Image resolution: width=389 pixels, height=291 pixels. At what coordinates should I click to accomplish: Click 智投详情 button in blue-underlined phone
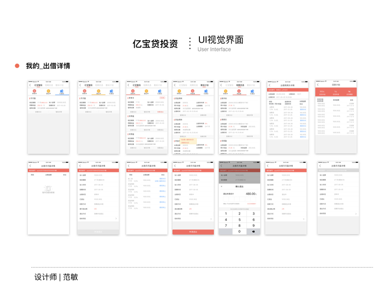point(58,112)
